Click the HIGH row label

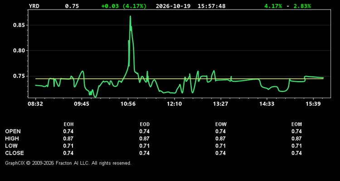click(x=12, y=138)
